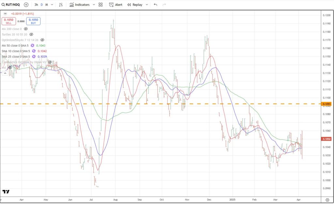Click the MA 50 refresh status icon
Viewport: 334px width, 204px height.
[33, 45]
